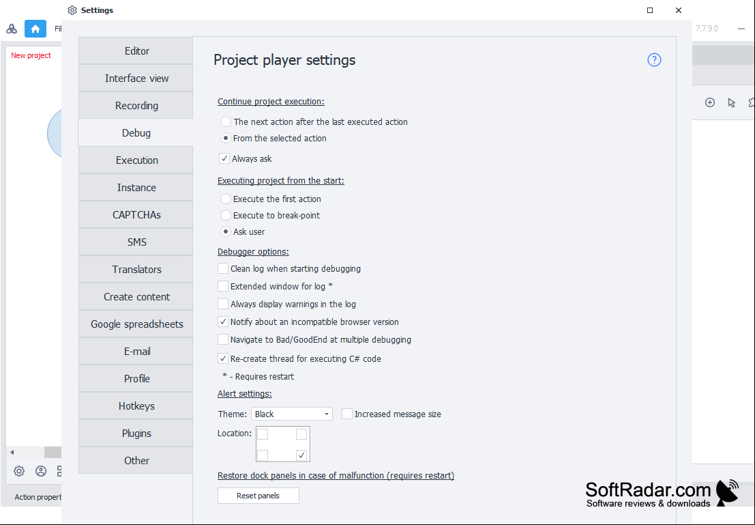Switch to the Execution settings tab
The width and height of the screenshot is (755, 525).
(136, 160)
